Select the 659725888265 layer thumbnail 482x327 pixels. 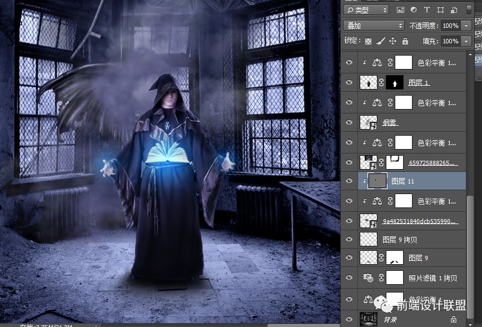click(368, 162)
